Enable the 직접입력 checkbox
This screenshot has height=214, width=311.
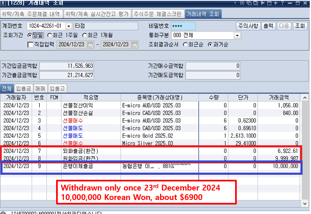31,45
